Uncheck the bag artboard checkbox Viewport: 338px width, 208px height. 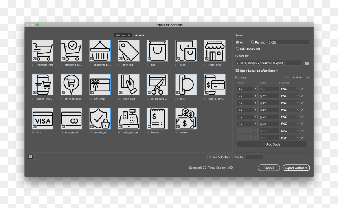(149, 58)
